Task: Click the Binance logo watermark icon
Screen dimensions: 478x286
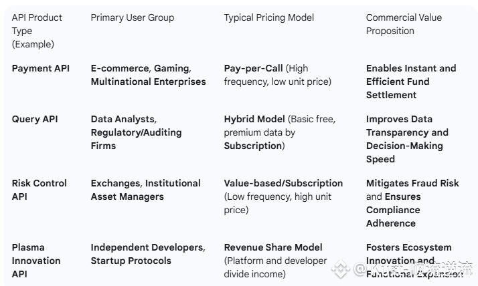Action: [341, 269]
